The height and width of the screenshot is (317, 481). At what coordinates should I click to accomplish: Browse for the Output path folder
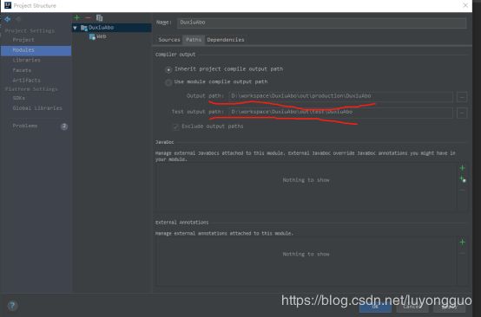[462, 97]
